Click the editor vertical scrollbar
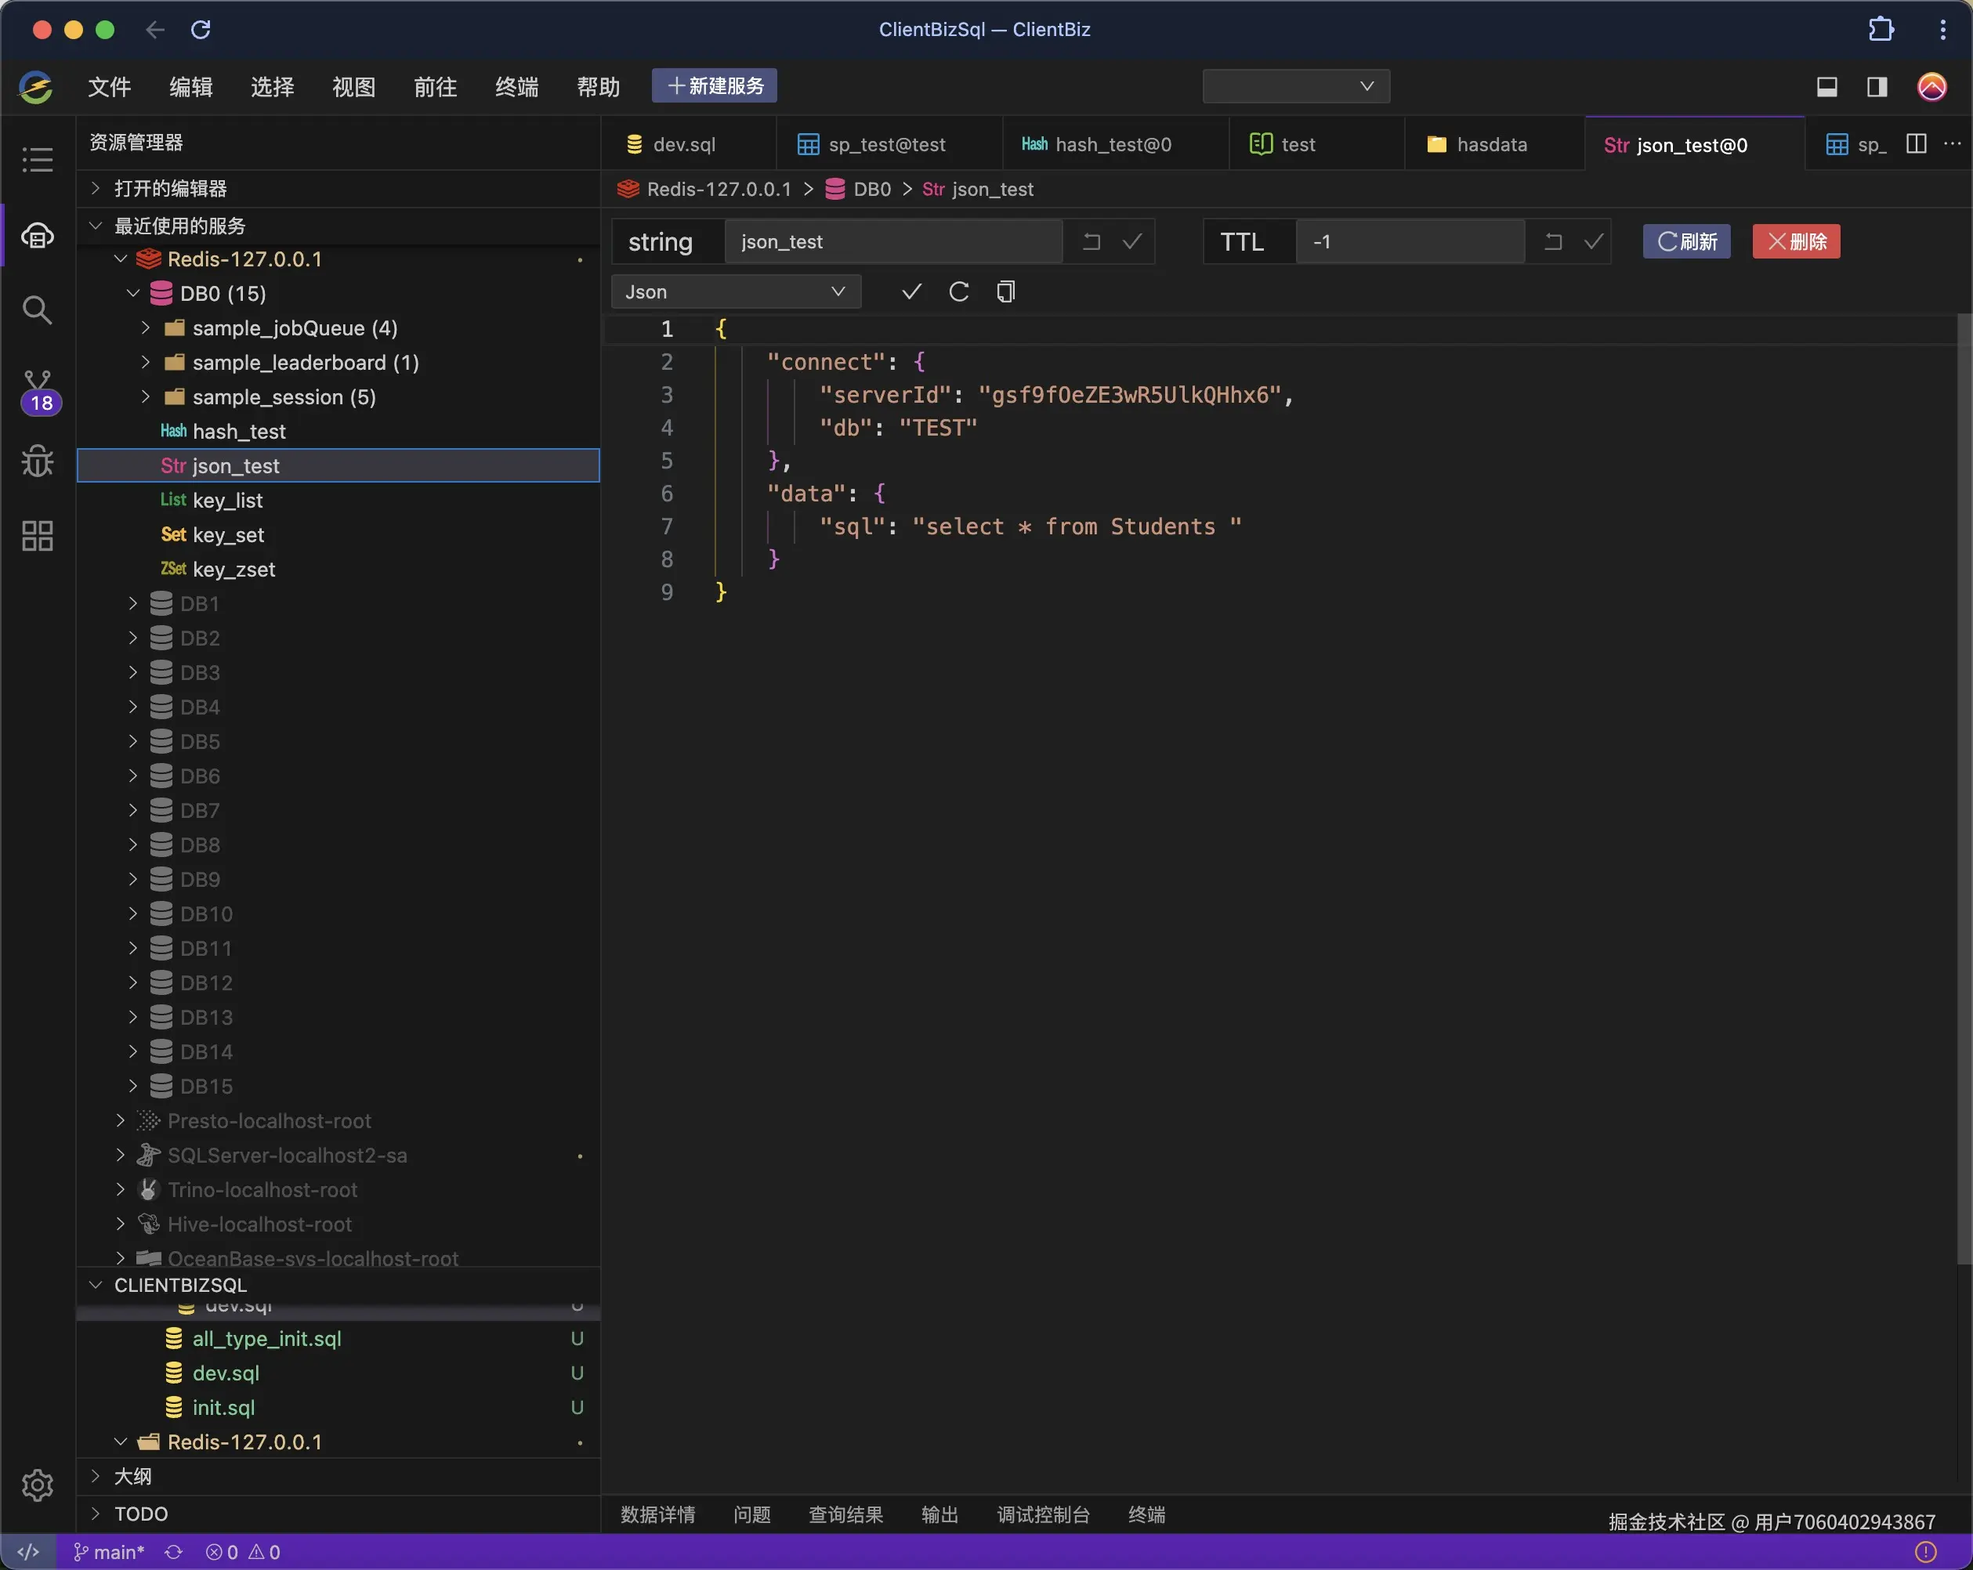The image size is (1973, 1570). 1964,787
